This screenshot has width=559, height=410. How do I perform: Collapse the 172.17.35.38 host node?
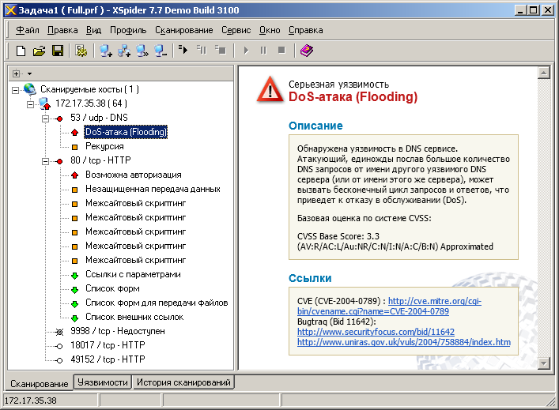click(31, 103)
